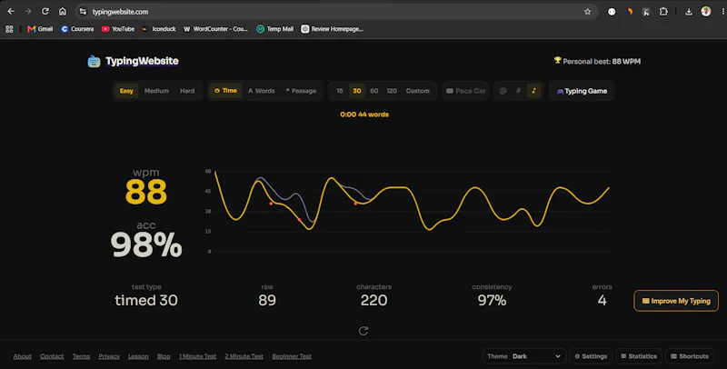
Task: Switch to Time mode
Action: 225,91
